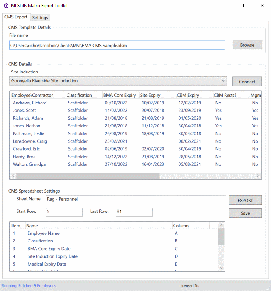Select the Andrews, Richard row

pos(135,103)
